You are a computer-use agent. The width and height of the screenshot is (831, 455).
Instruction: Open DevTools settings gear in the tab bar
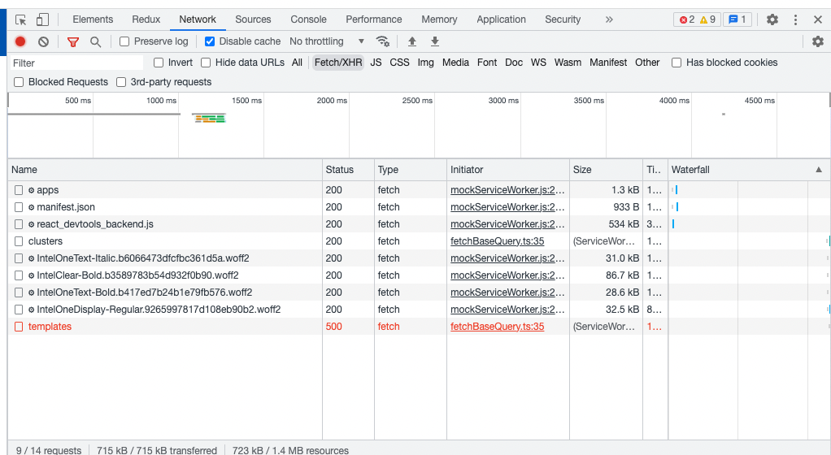772,19
